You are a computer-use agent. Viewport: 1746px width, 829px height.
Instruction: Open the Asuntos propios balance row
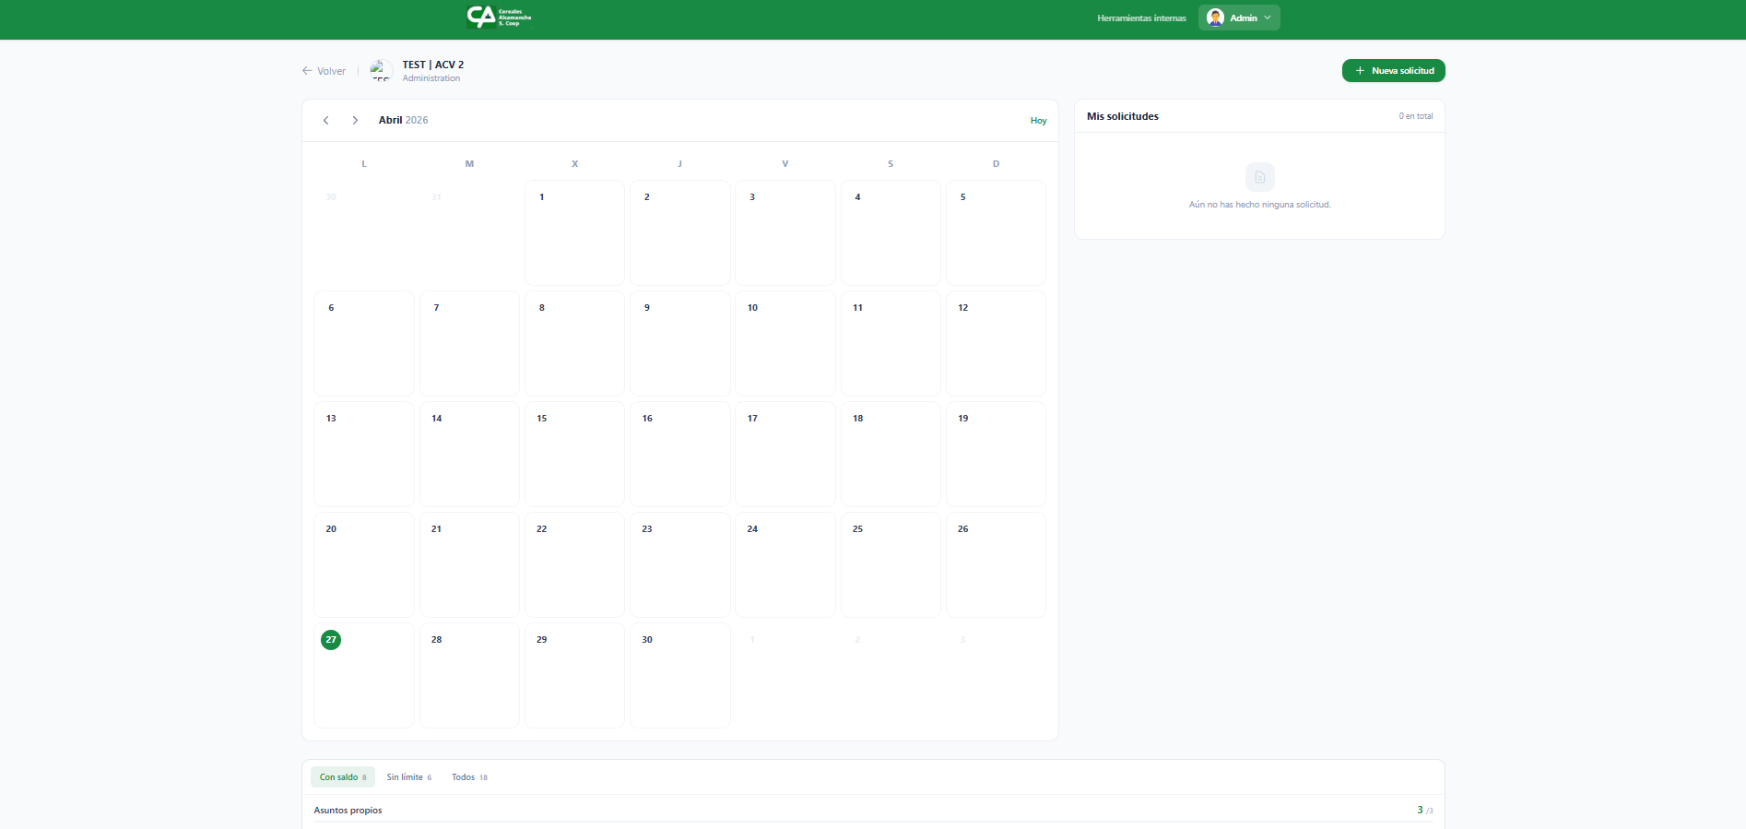(872, 810)
